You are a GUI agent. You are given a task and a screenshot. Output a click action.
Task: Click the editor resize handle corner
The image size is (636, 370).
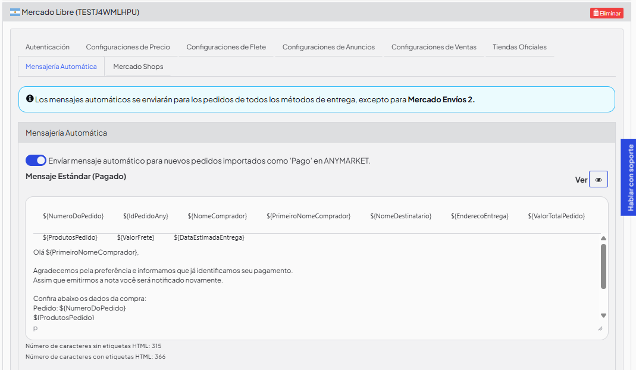click(x=600, y=328)
